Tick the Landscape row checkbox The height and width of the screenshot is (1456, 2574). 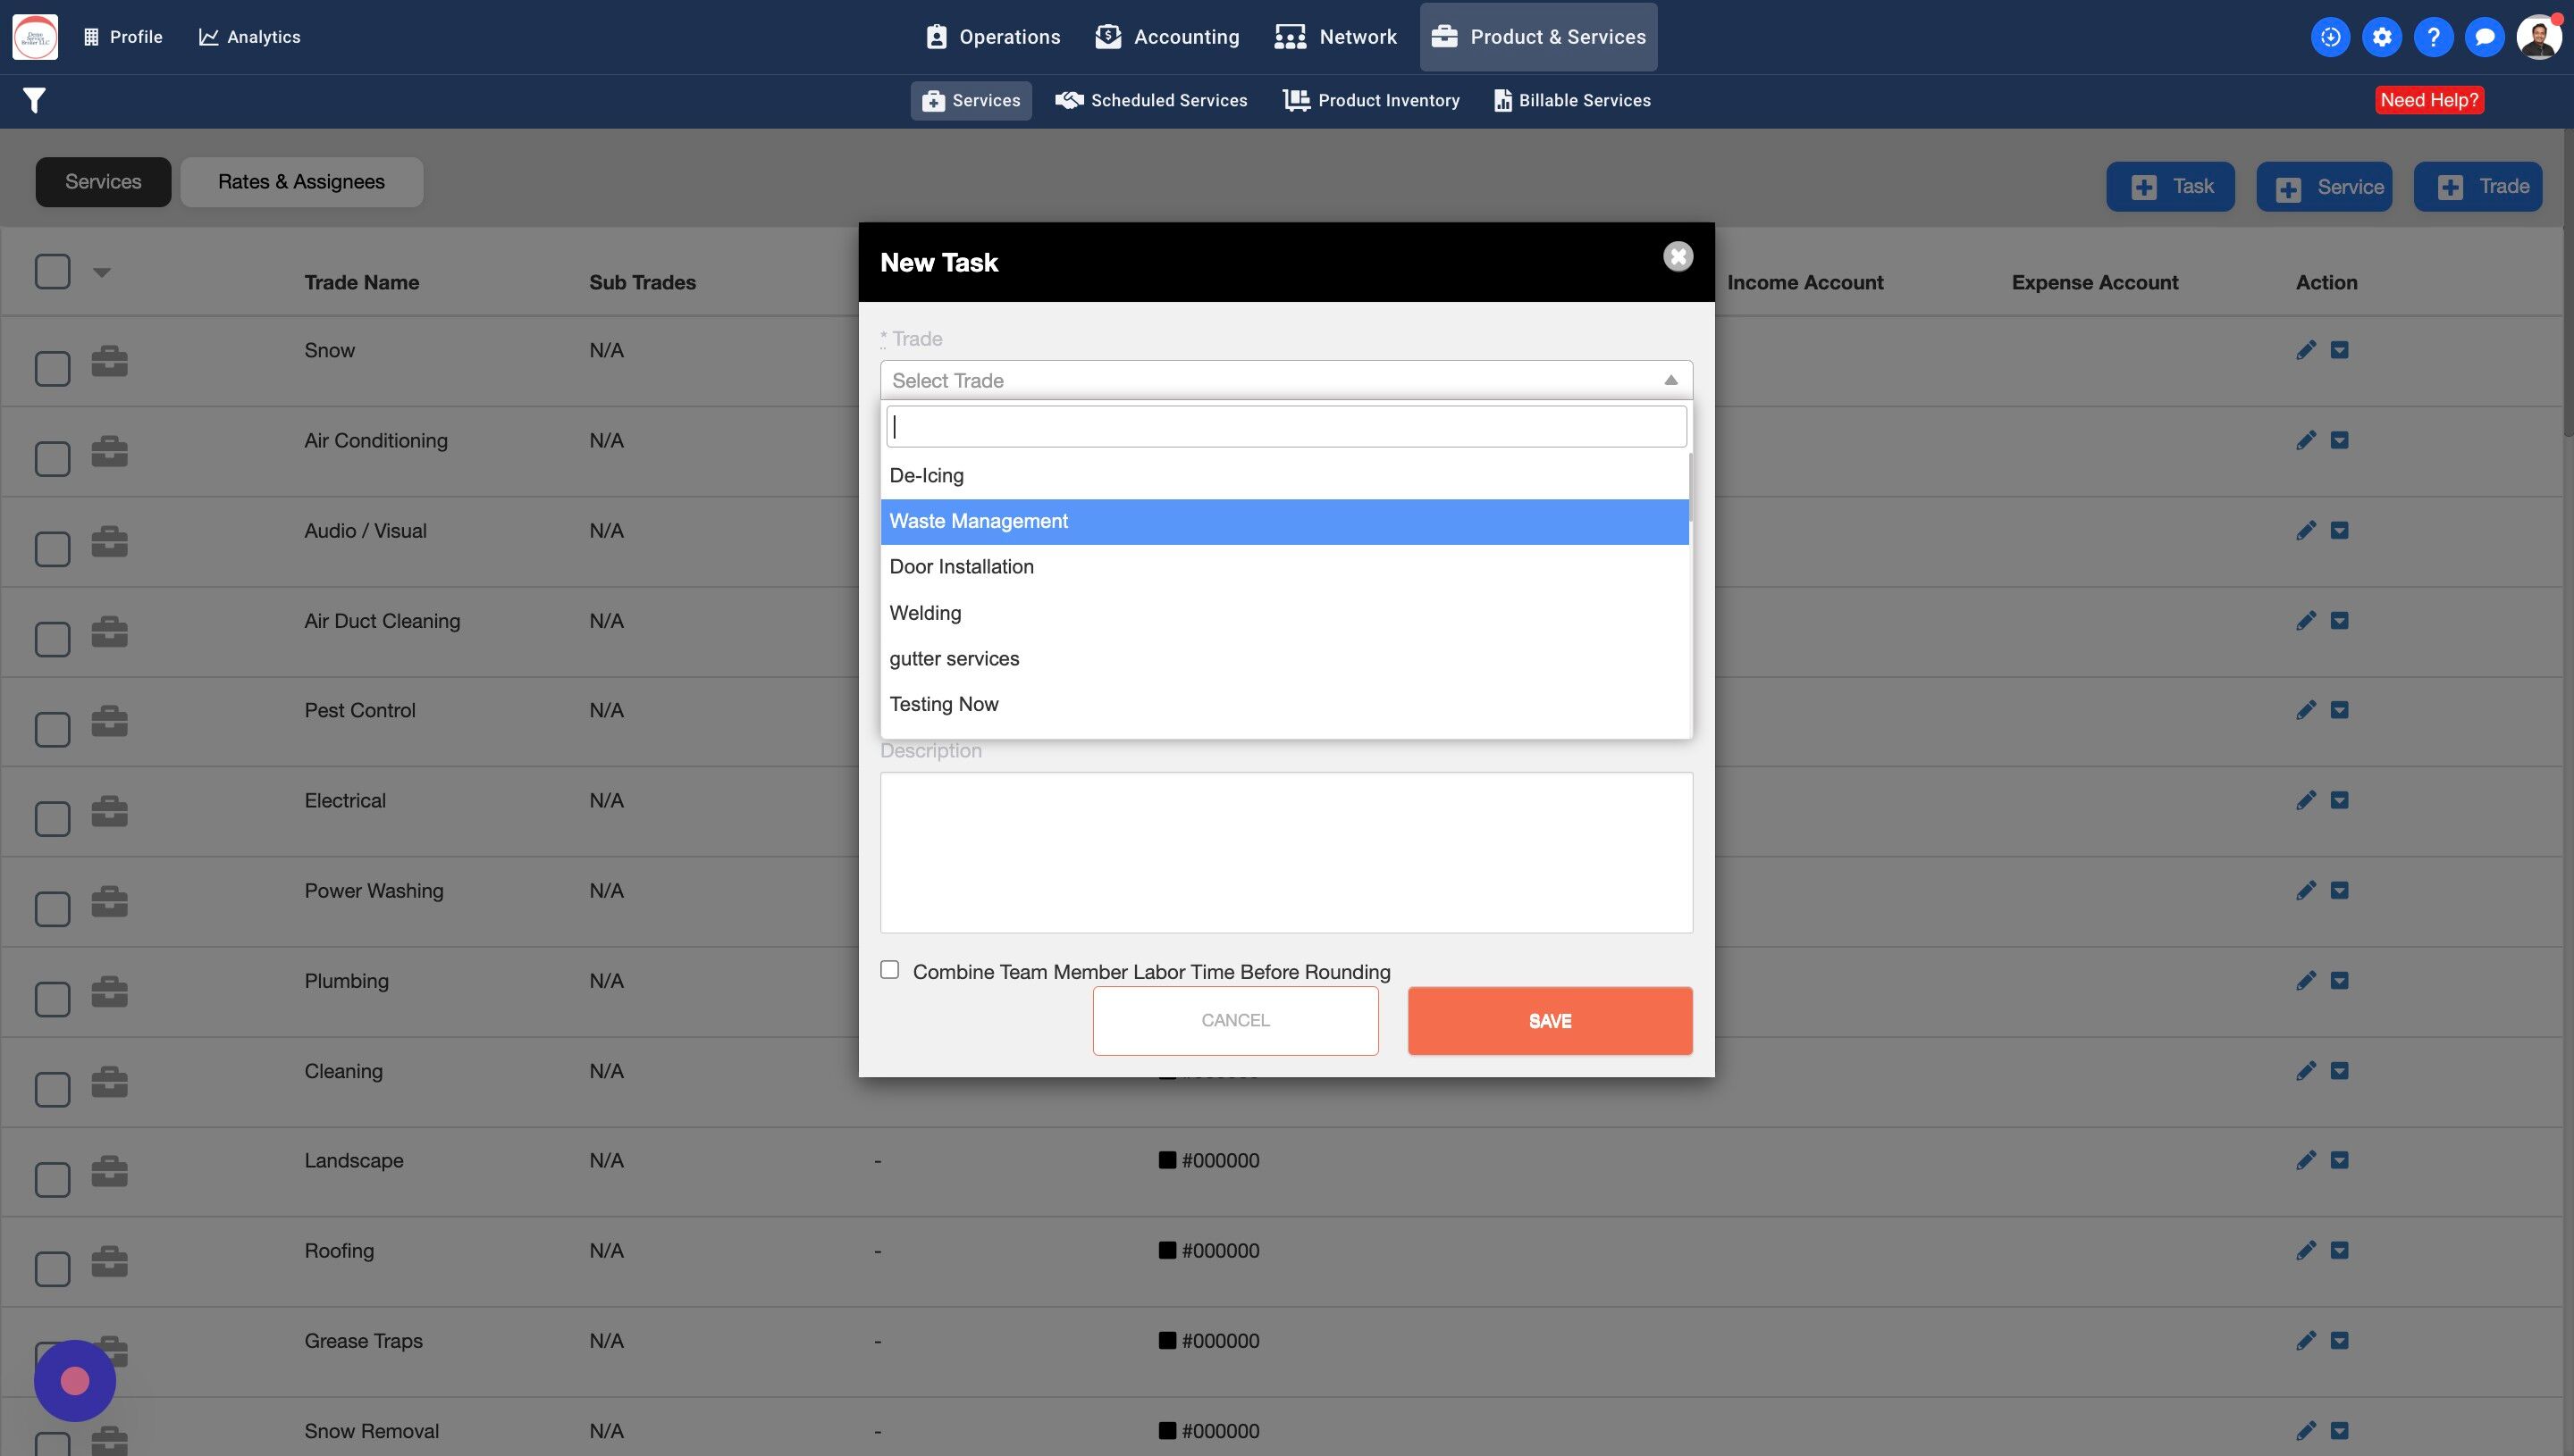coord(52,1179)
